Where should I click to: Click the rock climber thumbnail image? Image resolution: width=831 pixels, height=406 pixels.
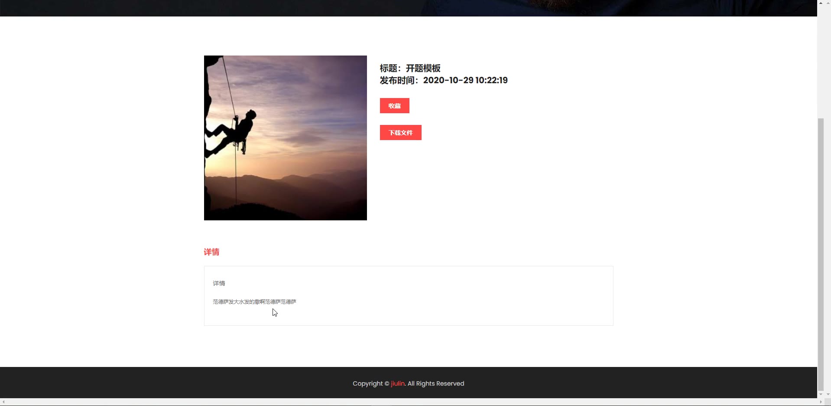tap(285, 138)
